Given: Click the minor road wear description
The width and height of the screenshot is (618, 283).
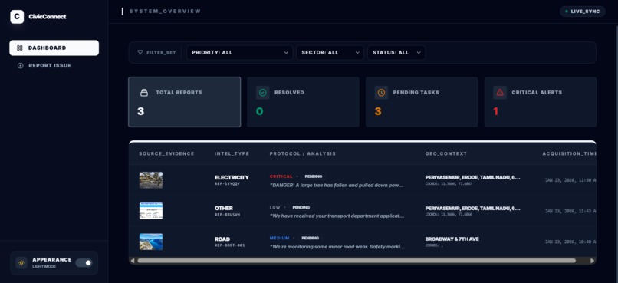Looking at the screenshot, I should (337, 246).
